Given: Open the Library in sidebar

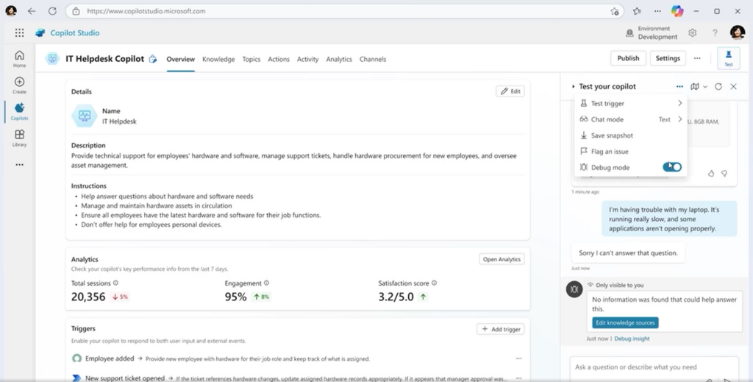Looking at the screenshot, I should coord(19,138).
